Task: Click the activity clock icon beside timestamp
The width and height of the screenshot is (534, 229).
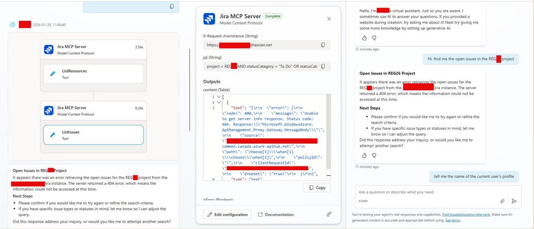Action: click(x=13, y=25)
